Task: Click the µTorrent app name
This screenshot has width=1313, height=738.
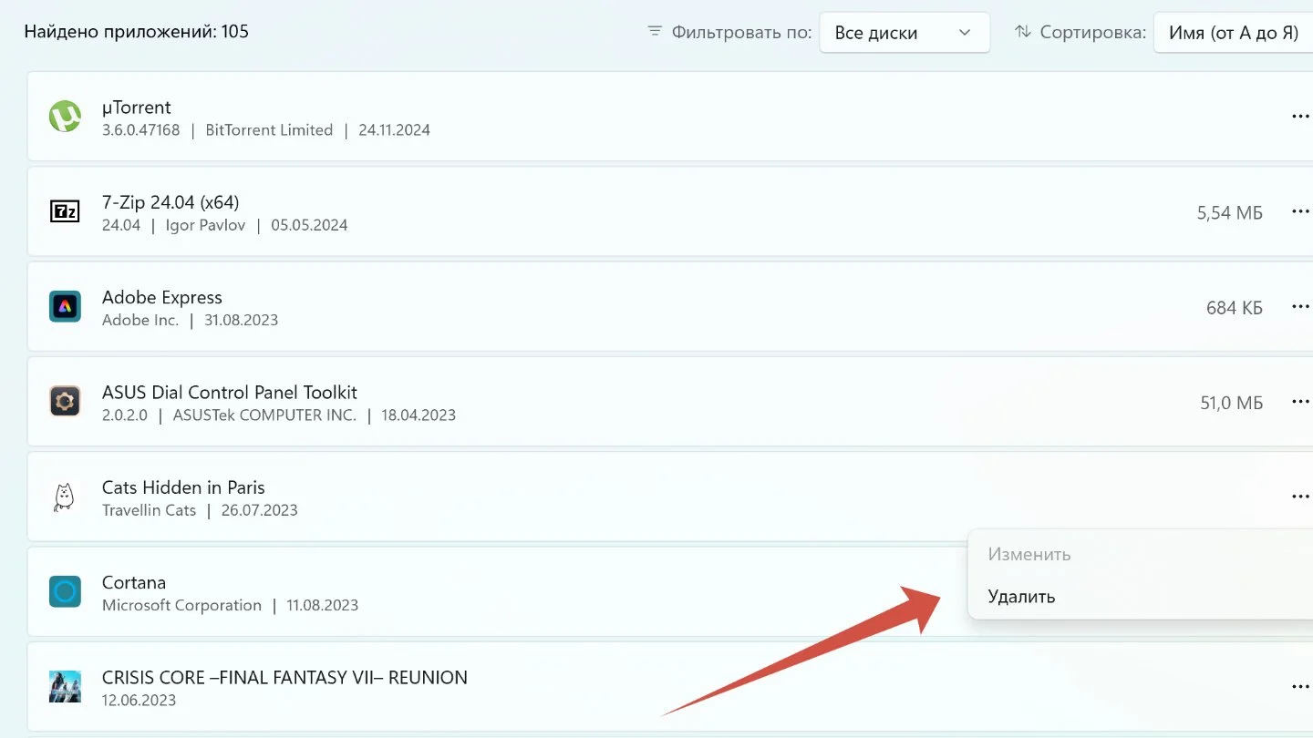Action: (137, 107)
